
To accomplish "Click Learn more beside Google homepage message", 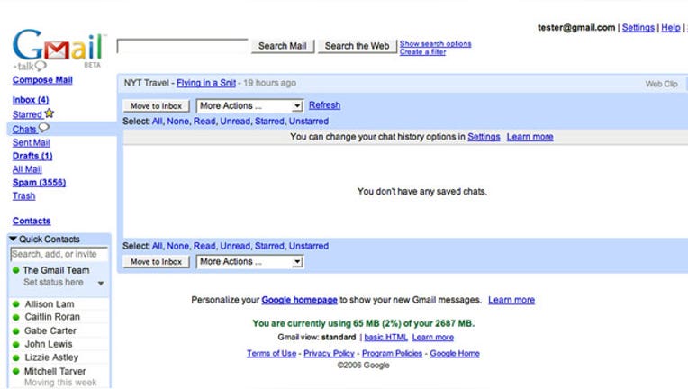I will tap(511, 300).
